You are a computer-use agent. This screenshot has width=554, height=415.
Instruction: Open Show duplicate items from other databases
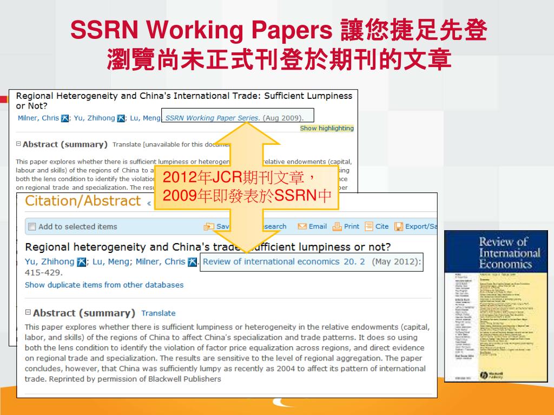(104, 285)
